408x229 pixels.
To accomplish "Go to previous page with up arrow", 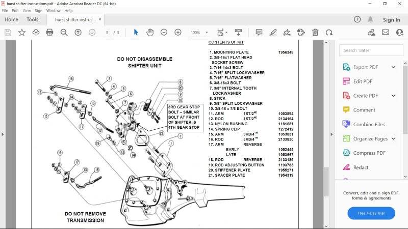I will [78, 32].
